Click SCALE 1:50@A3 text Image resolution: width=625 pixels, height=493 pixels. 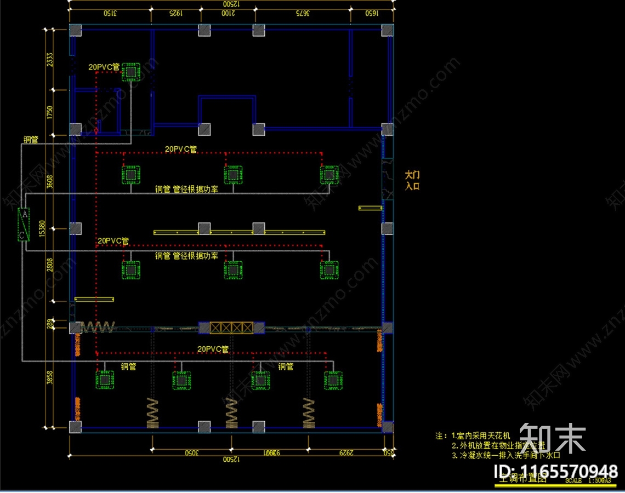tap(588, 480)
